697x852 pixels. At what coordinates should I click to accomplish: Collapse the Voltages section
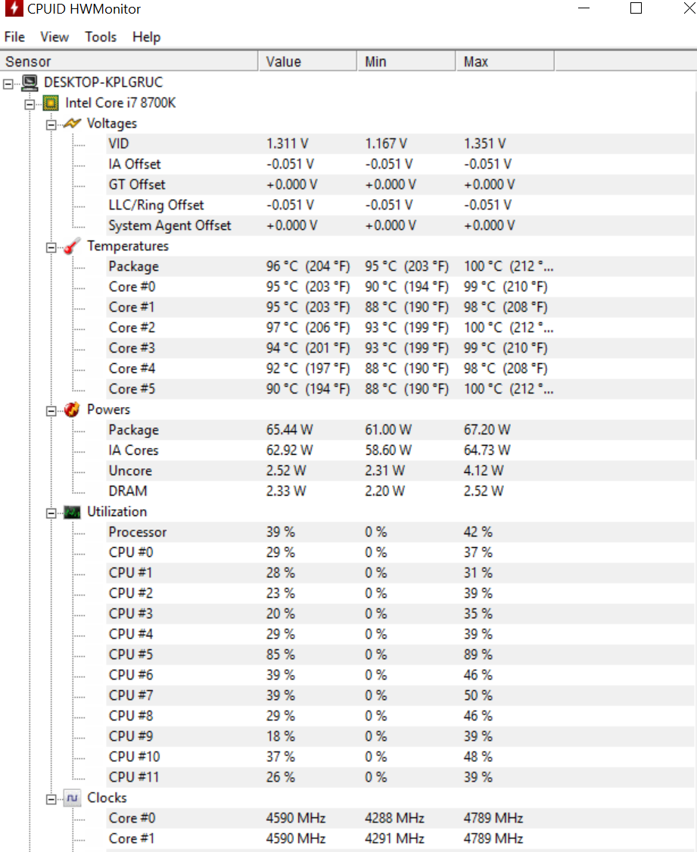[51, 123]
